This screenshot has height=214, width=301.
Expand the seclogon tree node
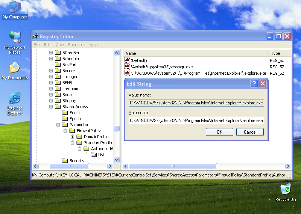click(x=51, y=77)
